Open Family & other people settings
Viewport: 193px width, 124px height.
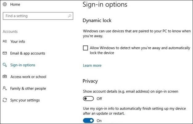(x=28, y=88)
